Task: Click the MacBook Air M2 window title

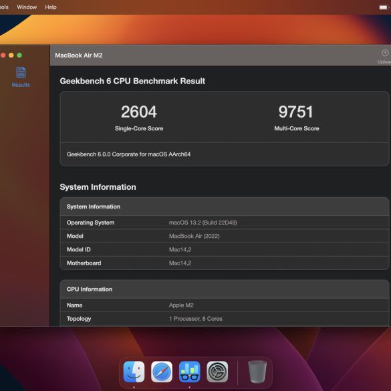Action: 79,55
